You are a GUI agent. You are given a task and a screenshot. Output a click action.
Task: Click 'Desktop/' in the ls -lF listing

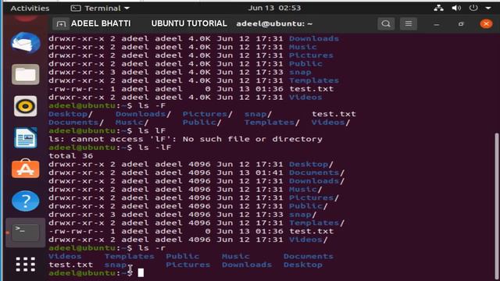click(311, 165)
